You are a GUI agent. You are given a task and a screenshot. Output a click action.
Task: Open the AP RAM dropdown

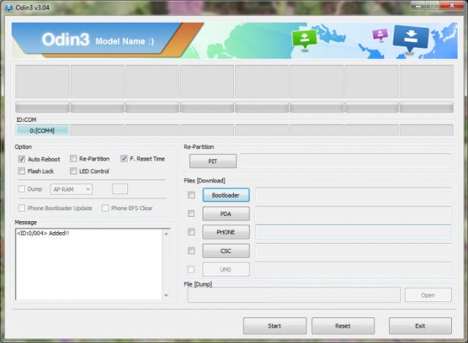point(72,189)
